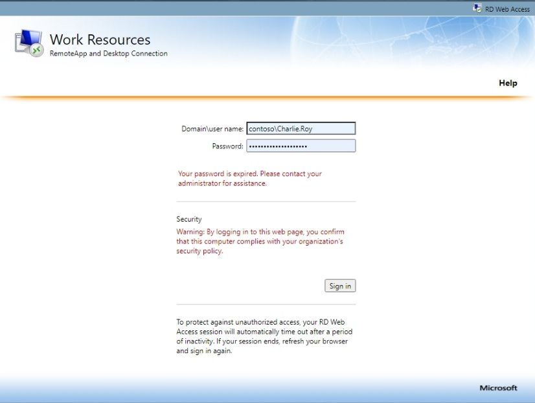535x403 pixels.
Task: Click the Password label
Action: pyautogui.click(x=229, y=145)
